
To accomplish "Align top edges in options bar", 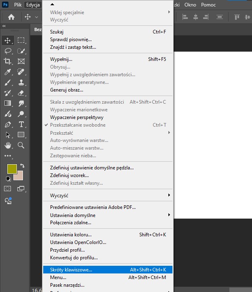I will pyautogui.click(x=237, y=17).
